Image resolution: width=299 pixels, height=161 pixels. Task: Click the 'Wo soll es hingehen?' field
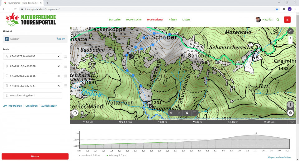coord(32,95)
